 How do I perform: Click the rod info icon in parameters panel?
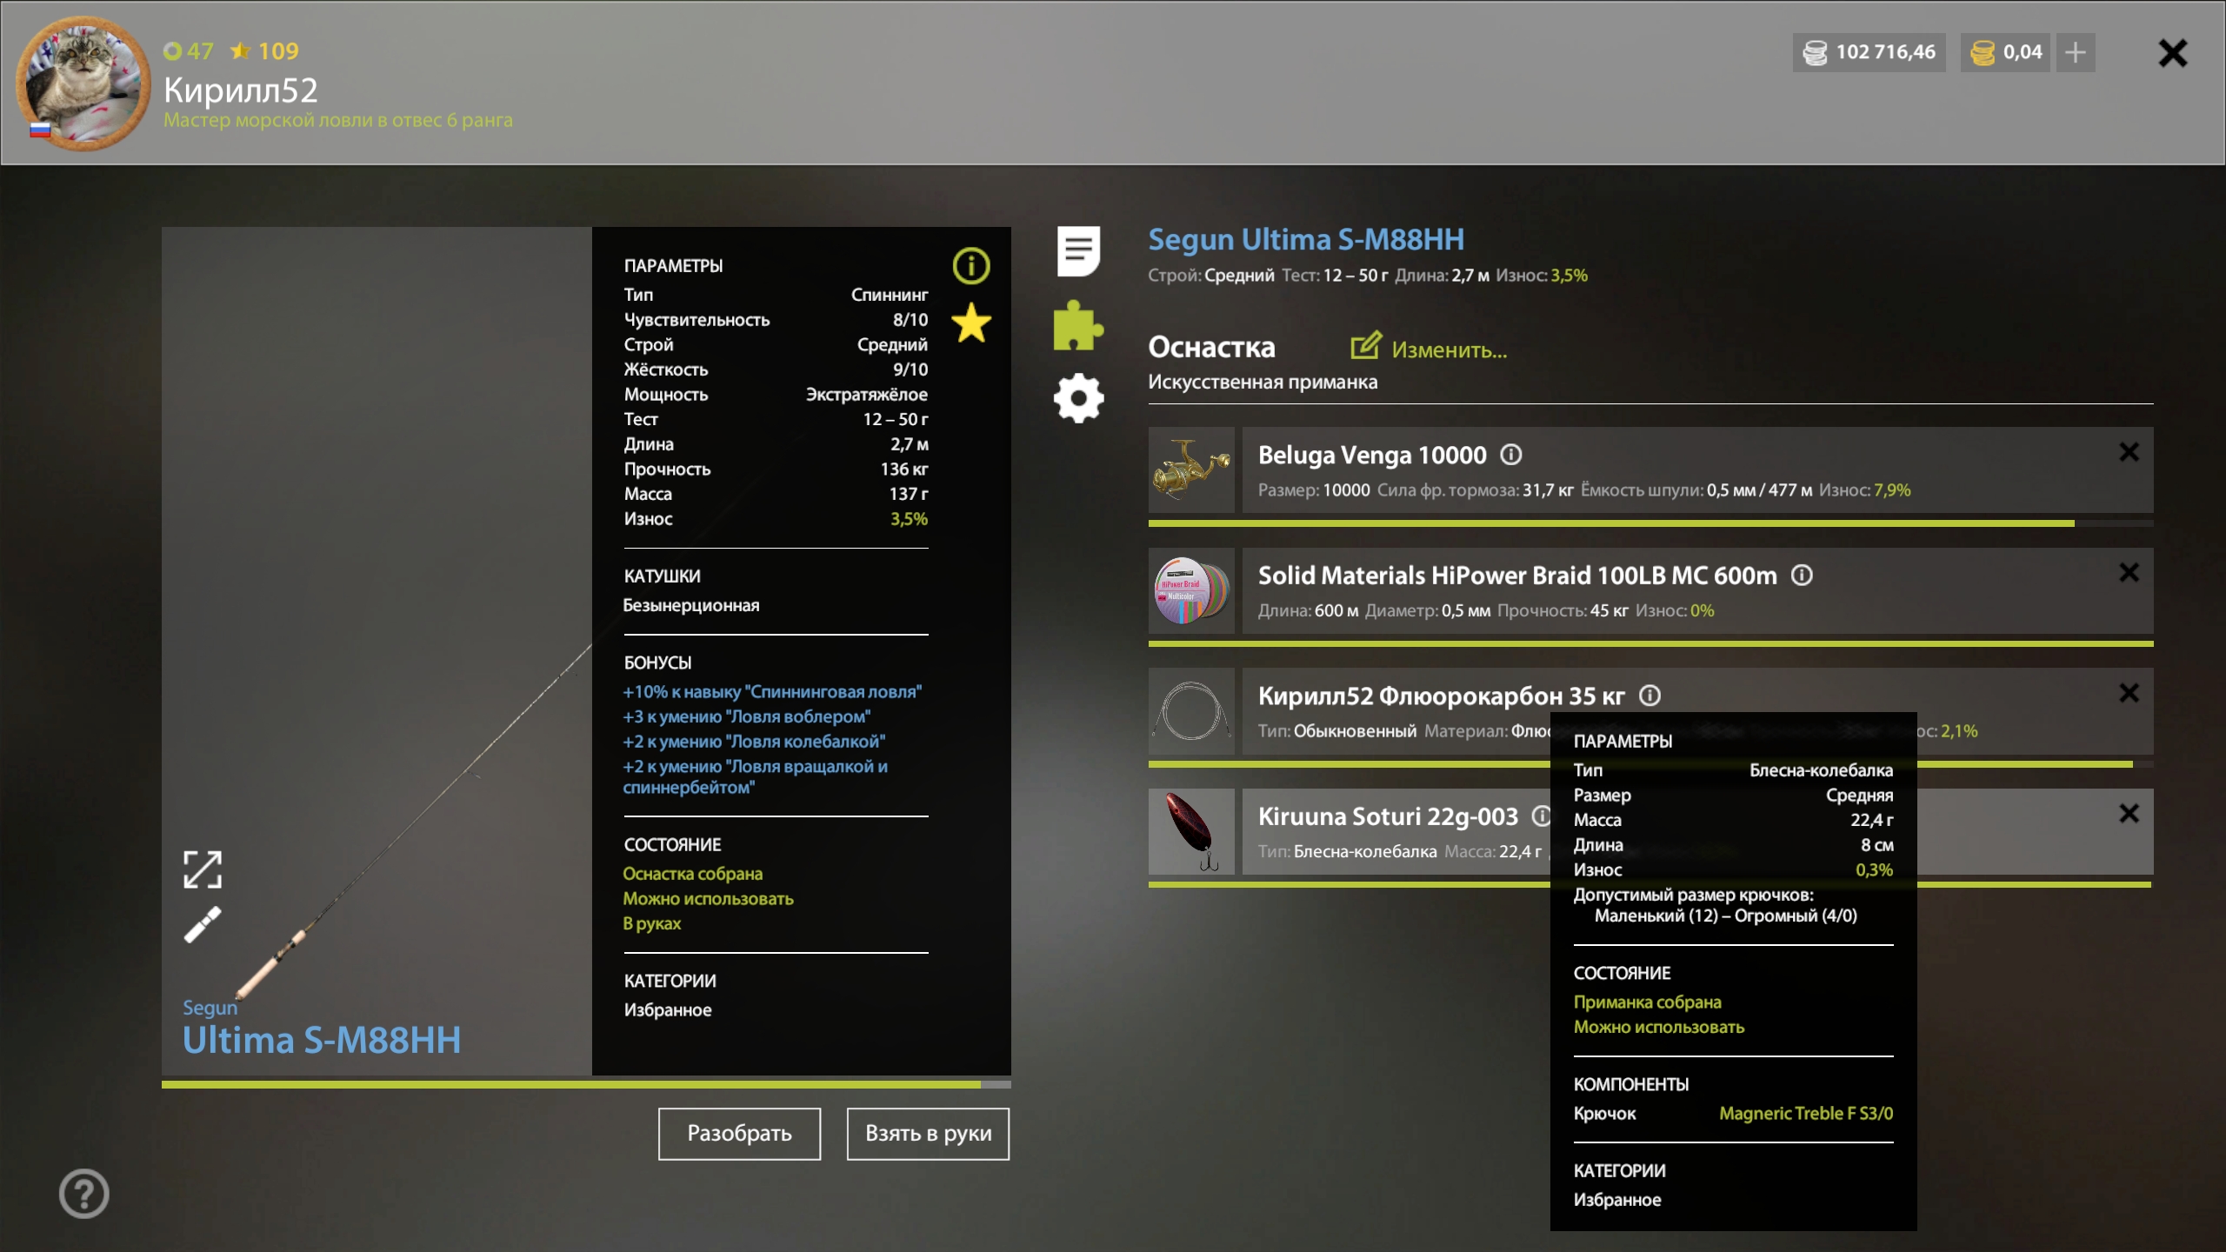pos(970,265)
